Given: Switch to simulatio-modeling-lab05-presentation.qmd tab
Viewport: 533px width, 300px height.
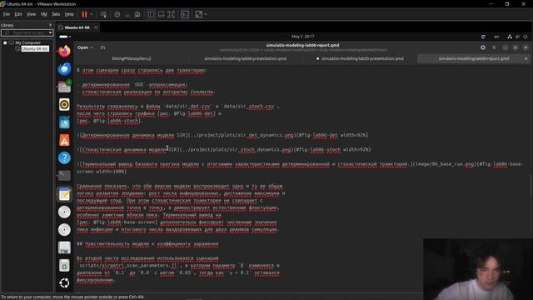Looking at the screenshot, I should tap(361, 58).
